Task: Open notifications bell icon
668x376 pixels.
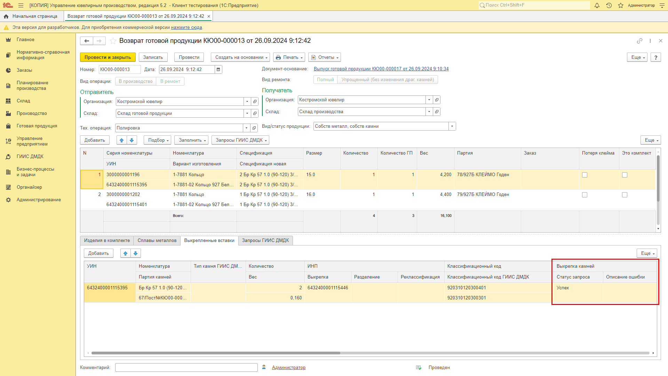Action: coord(597,5)
